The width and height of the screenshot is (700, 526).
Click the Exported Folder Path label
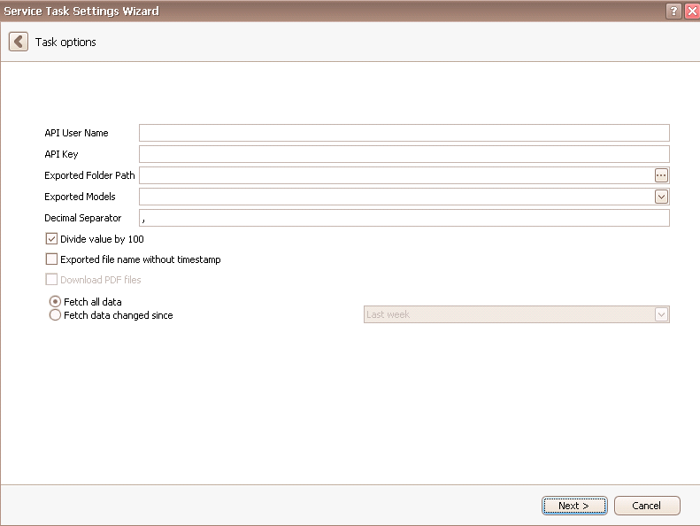pyautogui.click(x=89, y=175)
